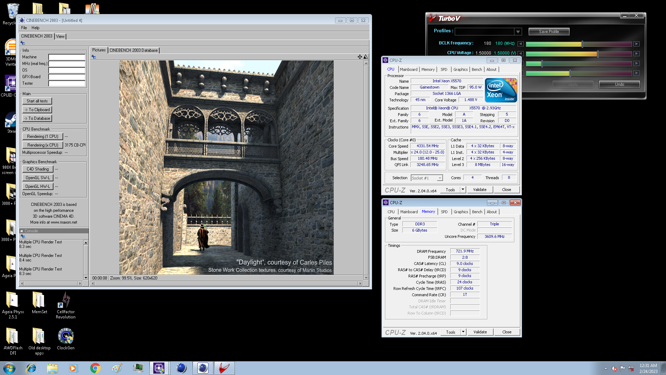Click the To Clipboard button

(x=37, y=110)
